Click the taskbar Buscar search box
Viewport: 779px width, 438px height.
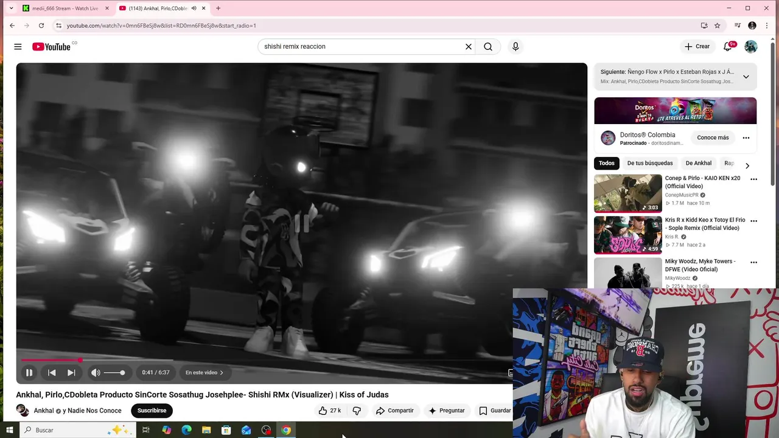click(x=77, y=430)
